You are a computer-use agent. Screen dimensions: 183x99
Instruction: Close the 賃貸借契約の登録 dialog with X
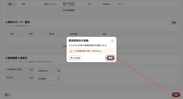click(112, 41)
